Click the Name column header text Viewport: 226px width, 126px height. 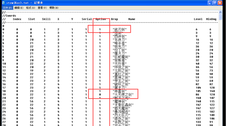click(x=132, y=19)
